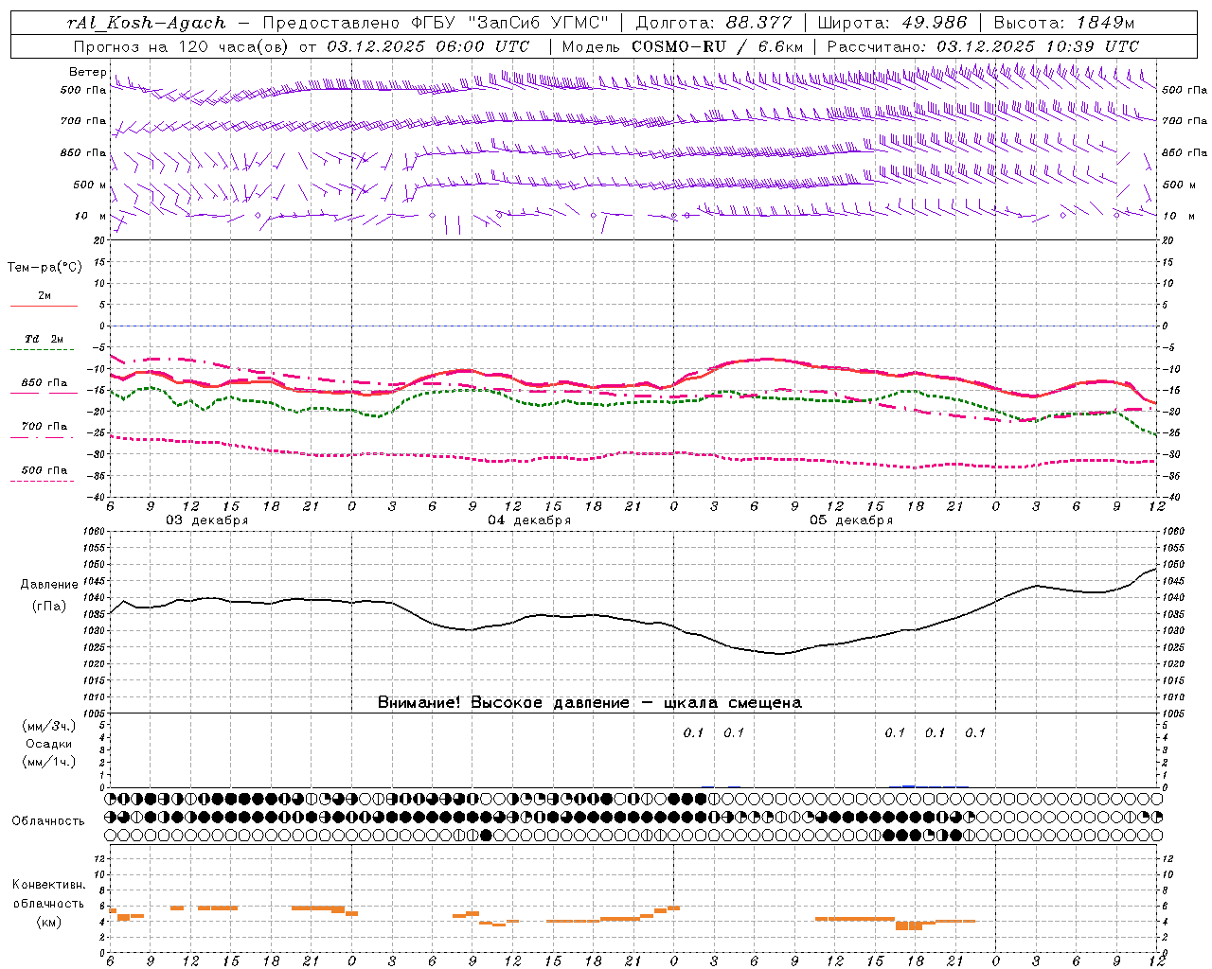The width and height of the screenshot is (1212, 969).
Task: Click the (мм/3ч.) precipitation unit label
Action: [x=49, y=726]
